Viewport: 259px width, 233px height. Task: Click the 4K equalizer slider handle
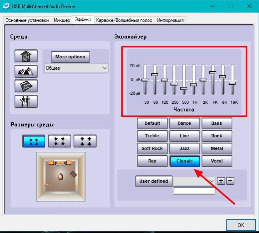coord(213,73)
